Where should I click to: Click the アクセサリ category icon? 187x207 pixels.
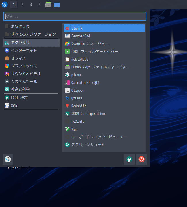pos(7,43)
